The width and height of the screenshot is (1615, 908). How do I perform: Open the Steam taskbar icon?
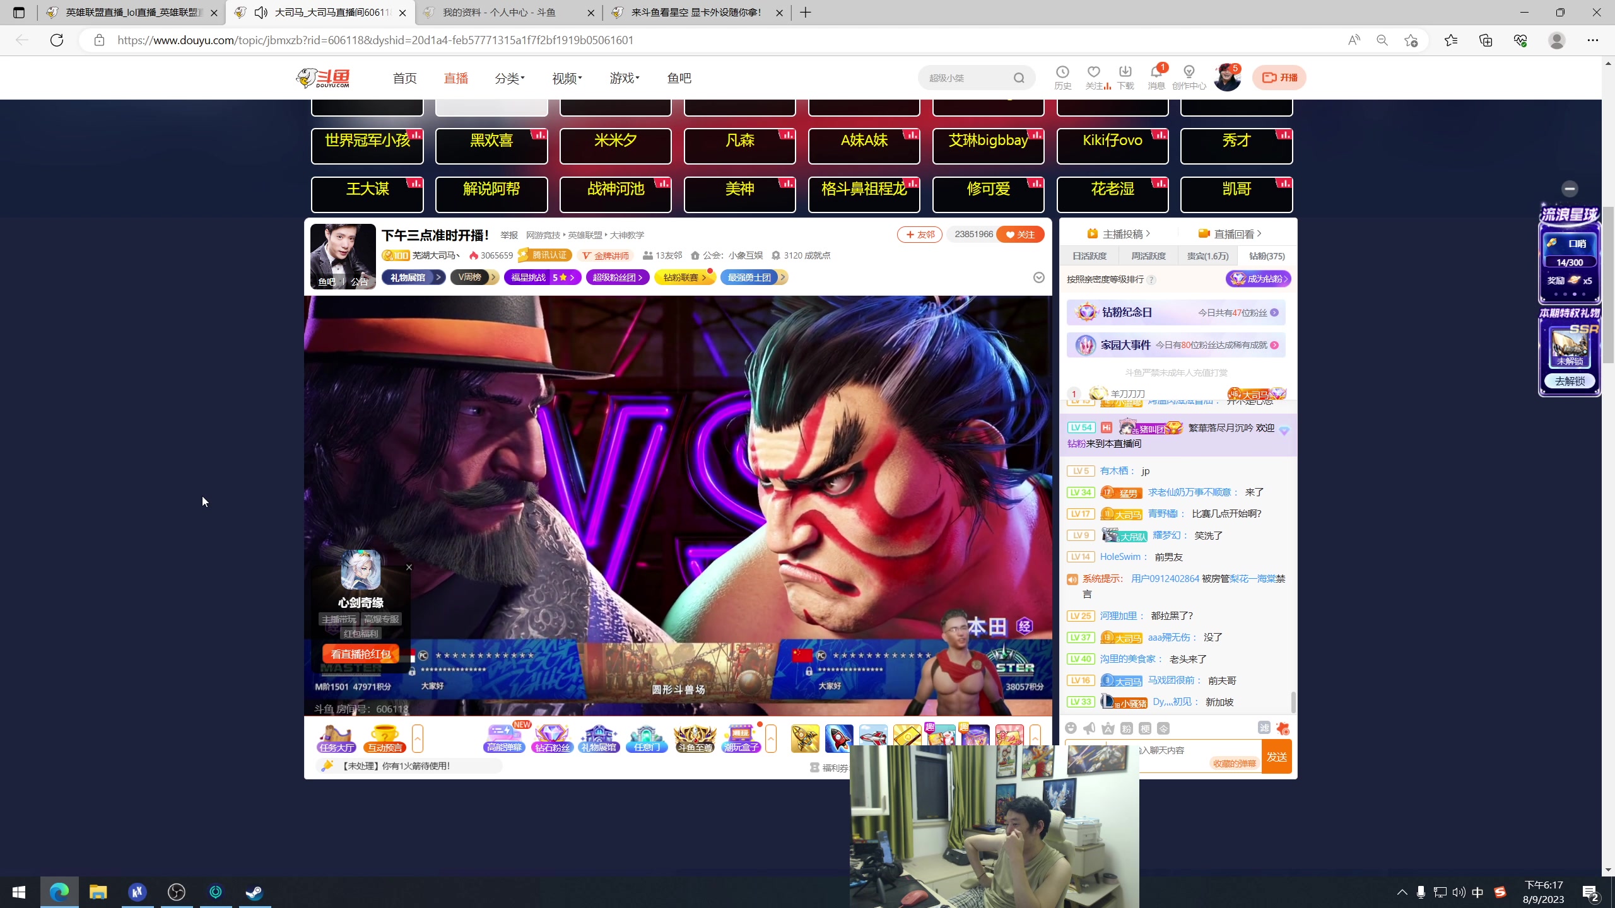tap(254, 892)
